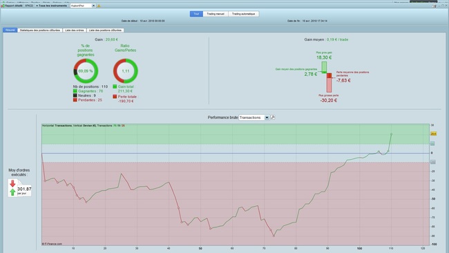This screenshot has width=449, height=253.
Task: Click the 1,11 gains/pertes ratio donut chart
Action: 126,71
